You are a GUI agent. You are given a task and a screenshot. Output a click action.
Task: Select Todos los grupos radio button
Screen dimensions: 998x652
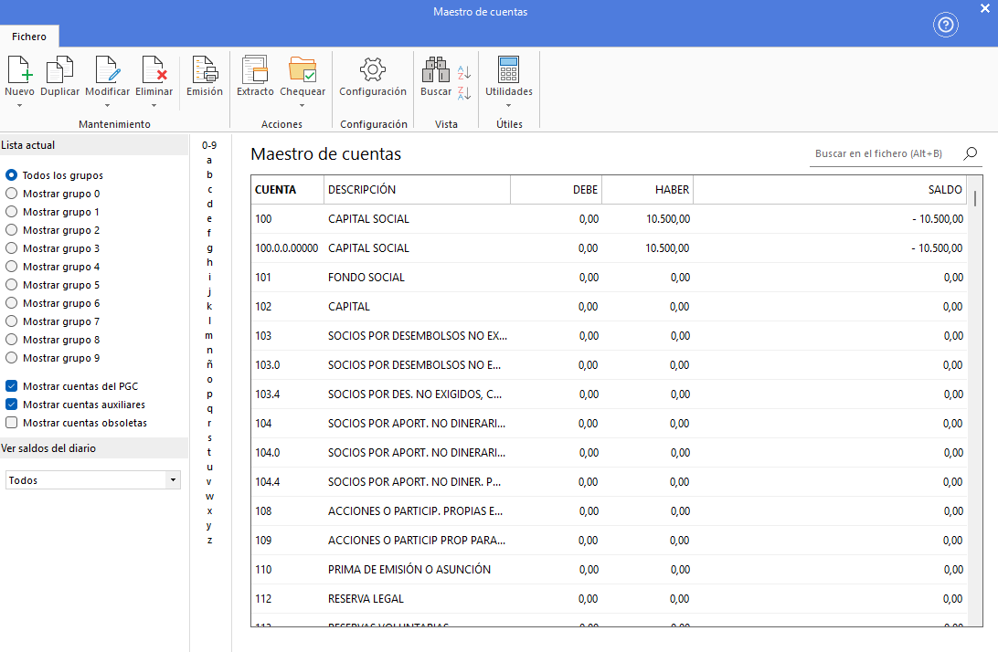coord(12,175)
